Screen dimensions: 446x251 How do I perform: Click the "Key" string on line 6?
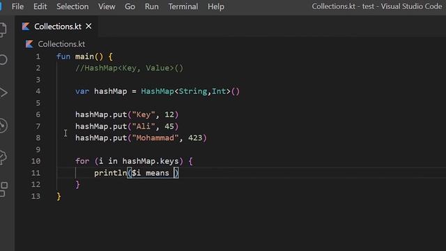coord(144,114)
